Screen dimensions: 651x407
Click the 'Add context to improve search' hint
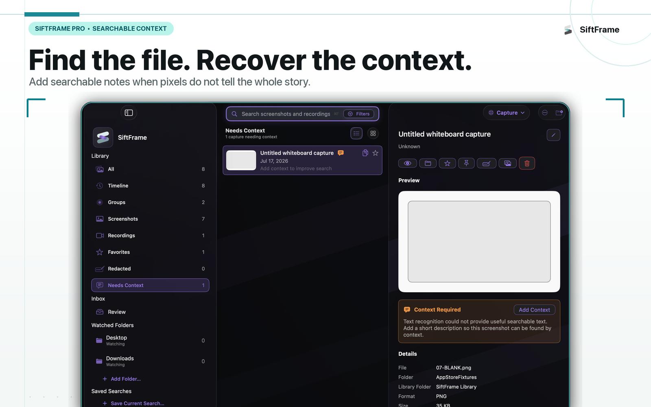[296, 168]
